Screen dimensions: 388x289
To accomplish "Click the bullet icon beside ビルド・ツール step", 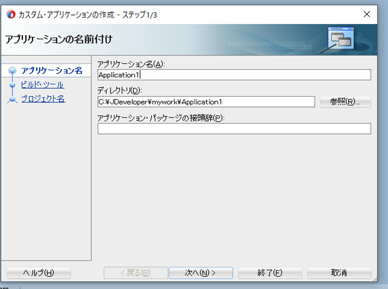I will pos(12,85).
